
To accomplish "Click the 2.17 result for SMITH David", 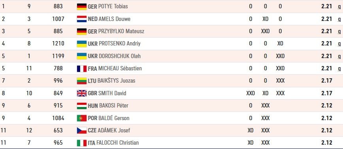I will 326,93.
